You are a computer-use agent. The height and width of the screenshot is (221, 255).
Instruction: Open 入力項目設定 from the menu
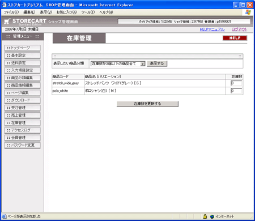tap(23, 70)
